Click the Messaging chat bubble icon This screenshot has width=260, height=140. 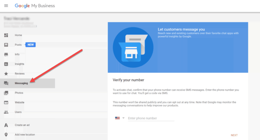coord(6,83)
